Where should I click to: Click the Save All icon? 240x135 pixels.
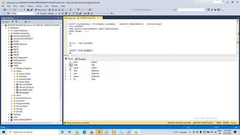31,10
